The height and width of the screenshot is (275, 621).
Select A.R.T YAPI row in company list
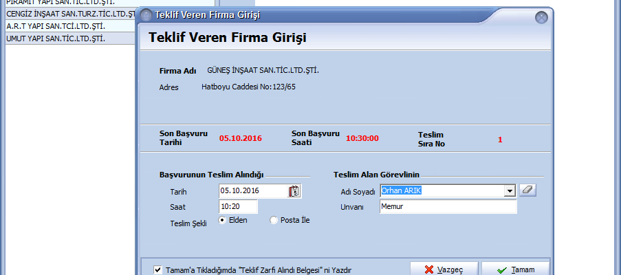[68, 26]
